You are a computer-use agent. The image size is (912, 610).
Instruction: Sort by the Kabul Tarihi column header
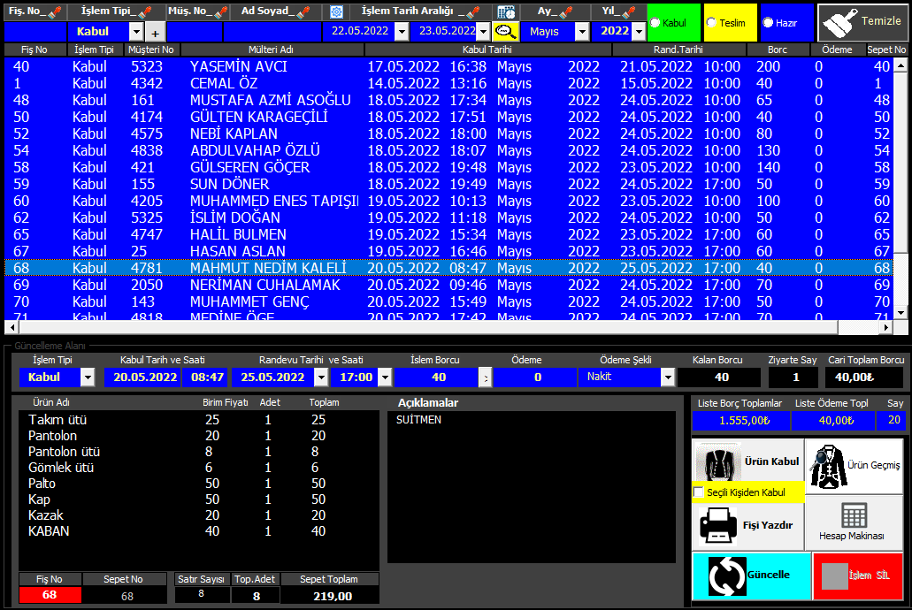click(x=487, y=50)
